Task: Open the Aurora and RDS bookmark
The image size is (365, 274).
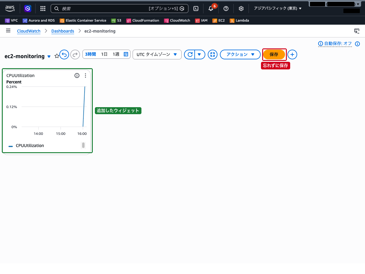Action: (39, 21)
